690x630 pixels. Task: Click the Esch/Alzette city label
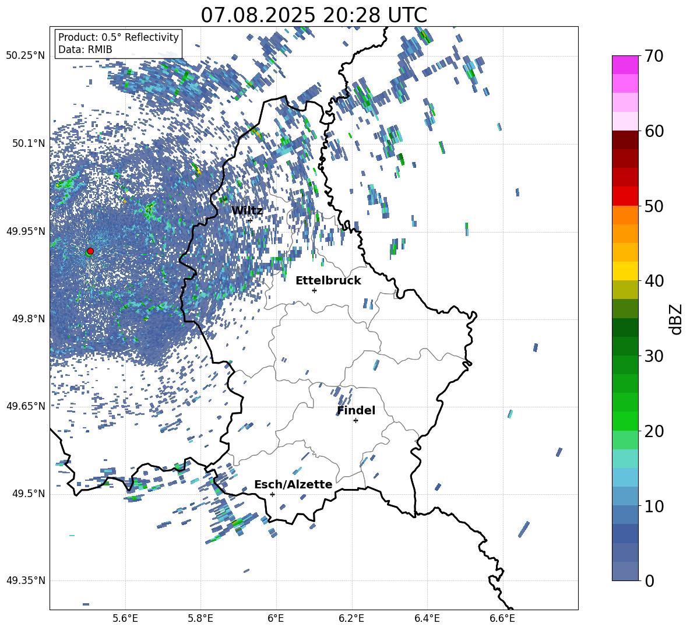coord(293,484)
